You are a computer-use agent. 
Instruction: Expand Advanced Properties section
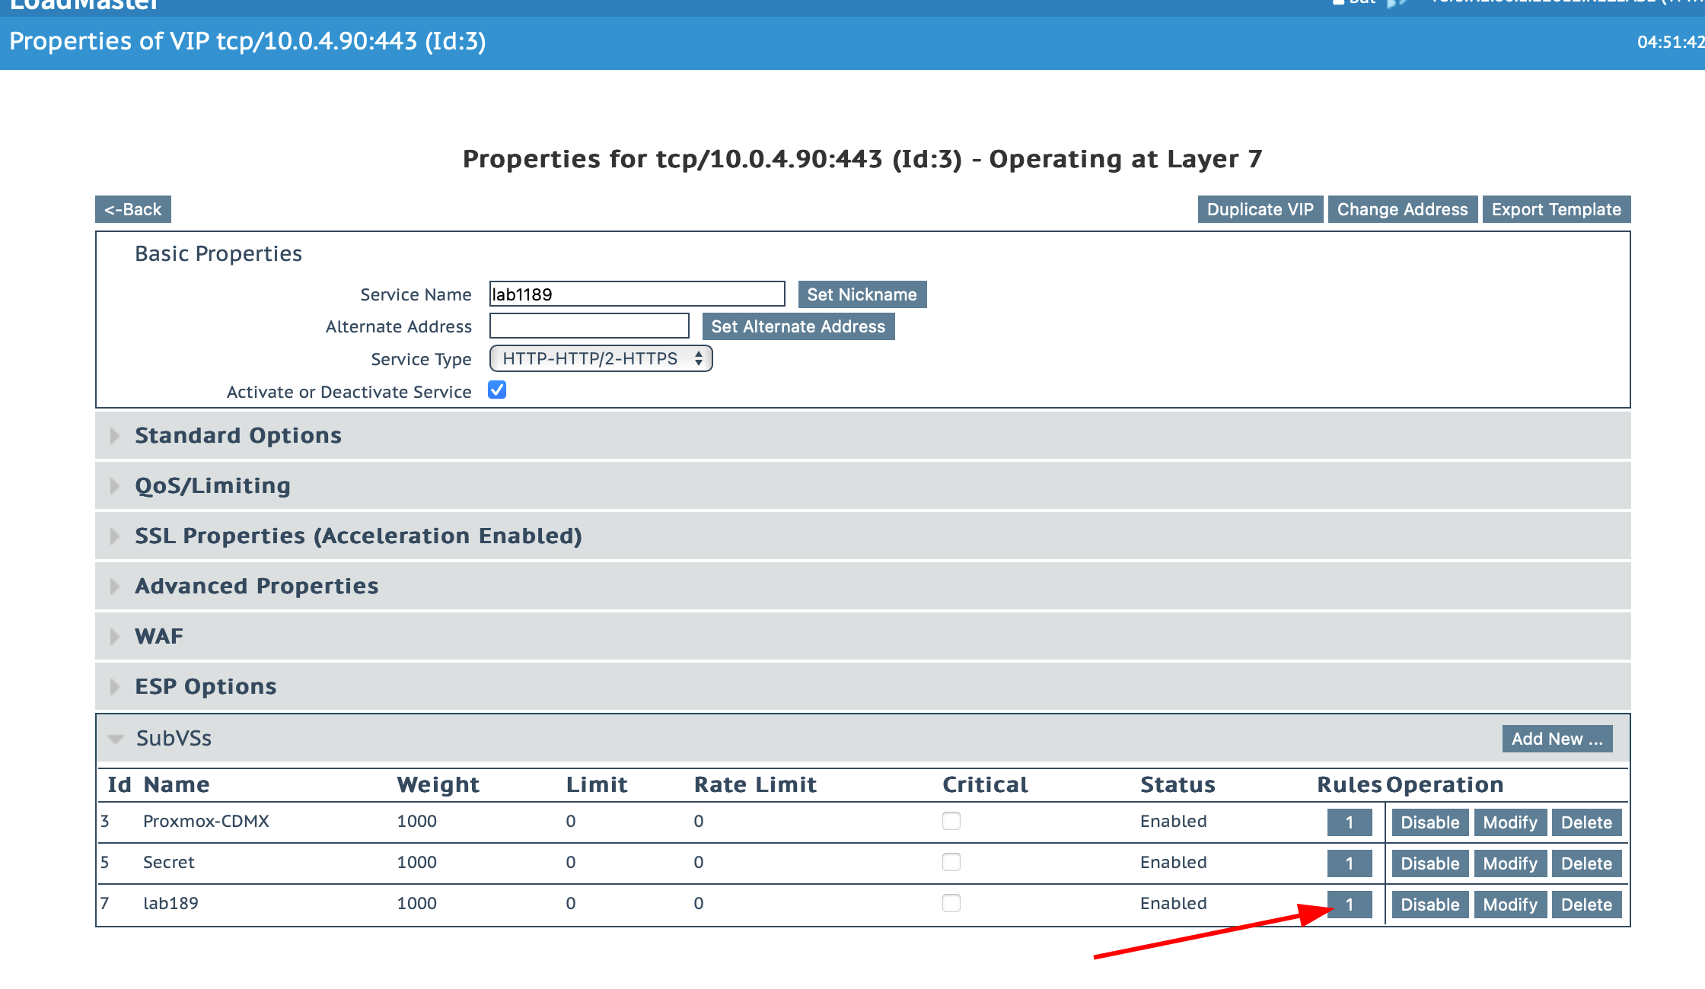(x=257, y=586)
